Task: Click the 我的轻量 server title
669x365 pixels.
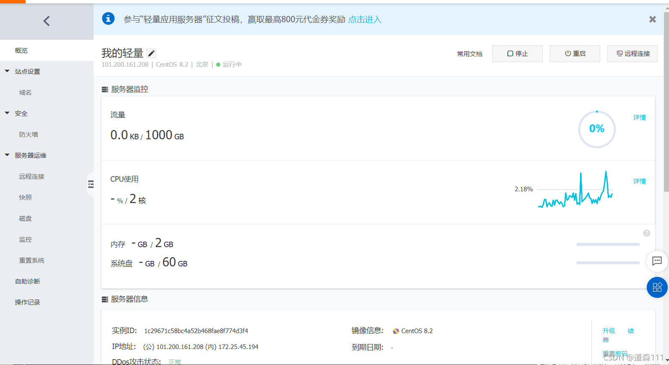Action: (x=123, y=53)
